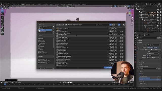Toggle visibility of einar.rig collection

159,13
